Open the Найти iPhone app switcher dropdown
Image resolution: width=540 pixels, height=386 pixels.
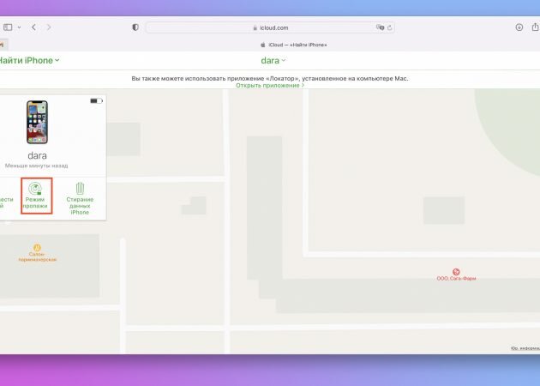pos(29,60)
